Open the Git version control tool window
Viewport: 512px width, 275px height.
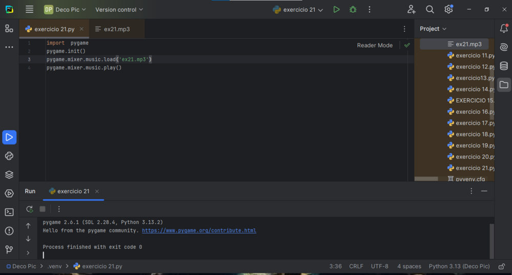click(9, 249)
